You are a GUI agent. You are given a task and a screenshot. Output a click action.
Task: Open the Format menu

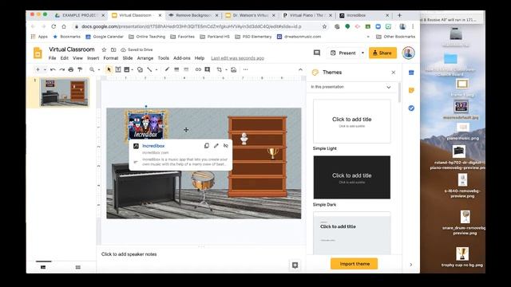pyautogui.click(x=111, y=58)
